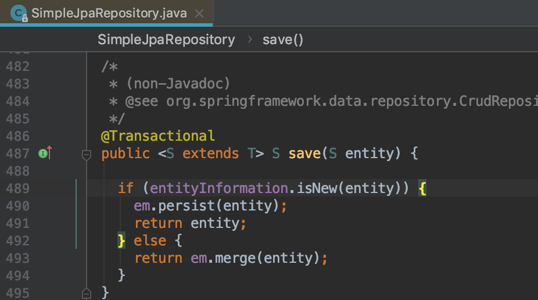Screen dimensions: 538x300
Task: Click line number 486 in gutter
Action: coord(18,136)
